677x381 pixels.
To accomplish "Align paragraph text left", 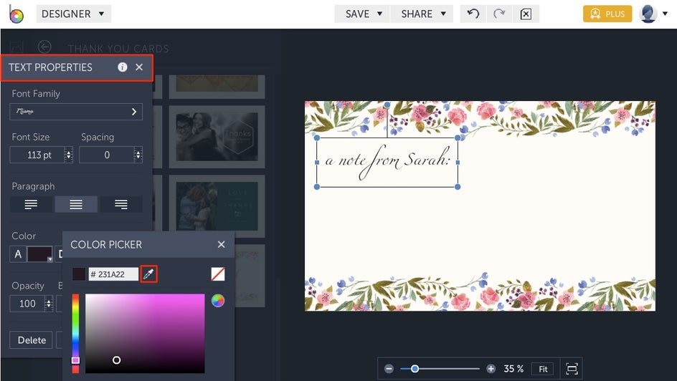I will 31,204.
